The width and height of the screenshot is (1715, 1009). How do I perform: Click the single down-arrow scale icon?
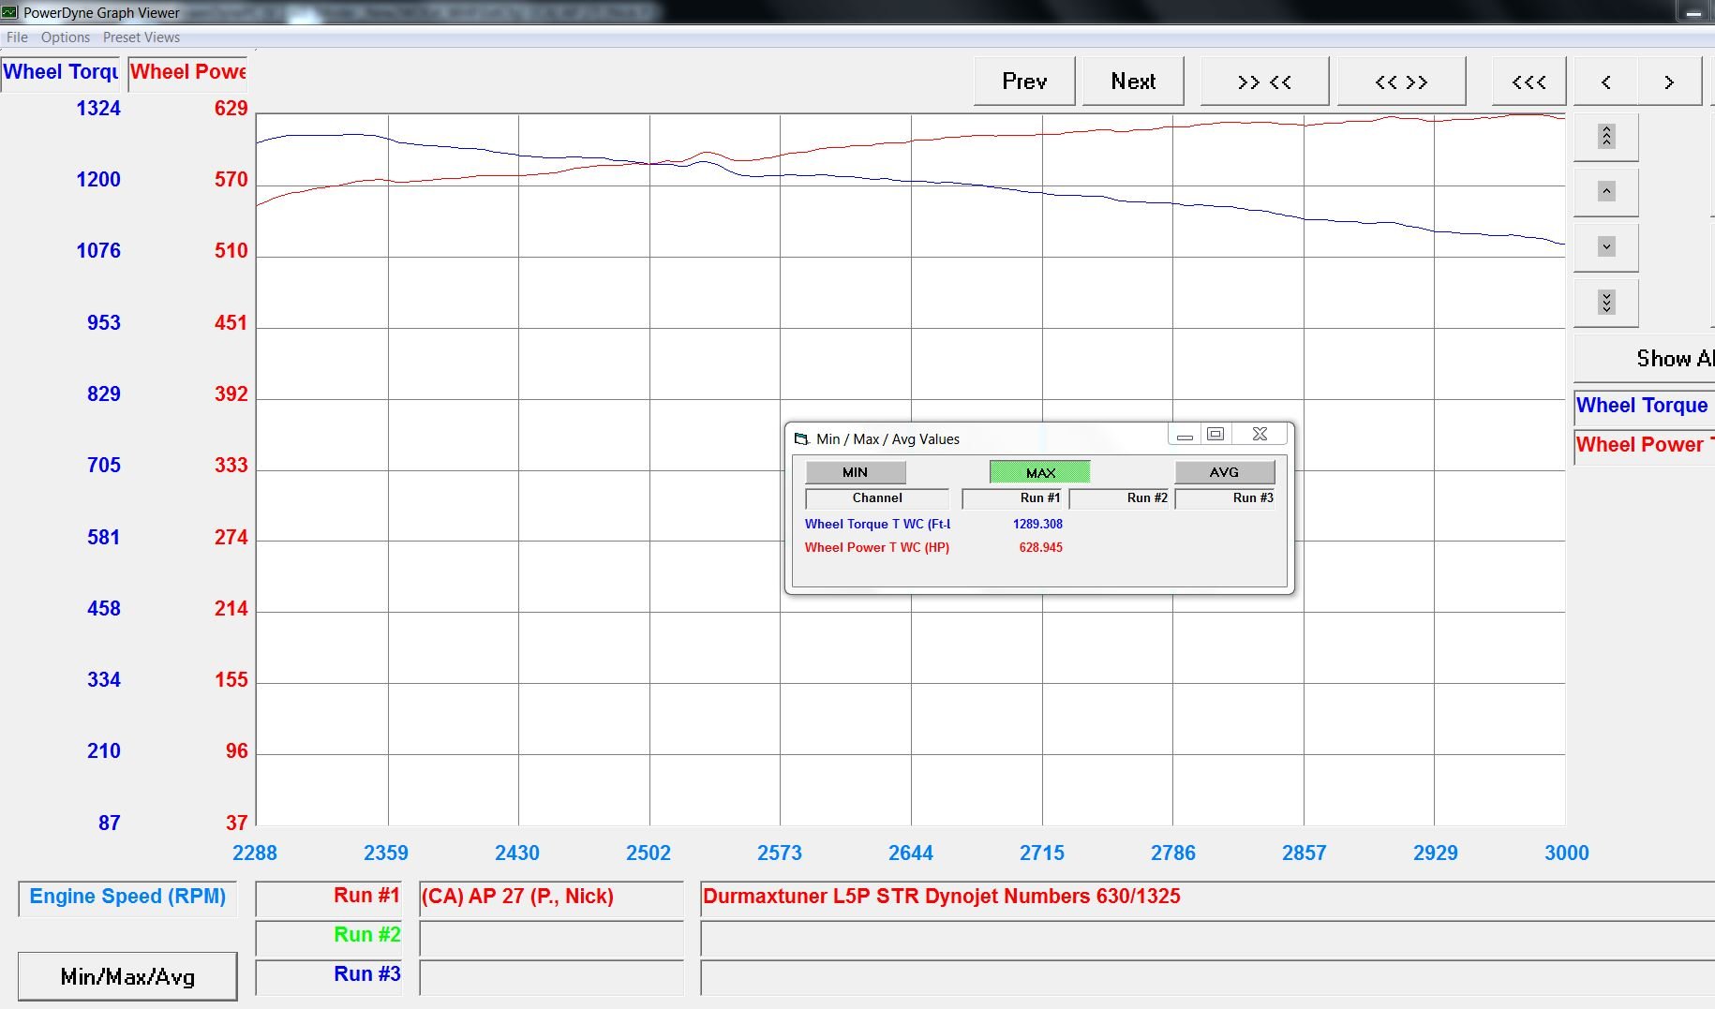(x=1605, y=246)
